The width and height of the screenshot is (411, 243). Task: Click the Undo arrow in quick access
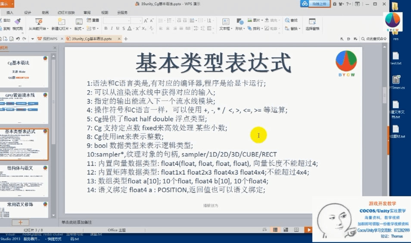[x=18, y=39]
